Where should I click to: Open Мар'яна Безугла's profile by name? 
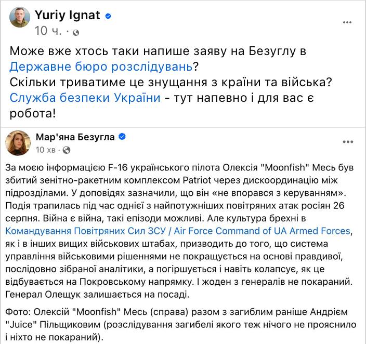pyautogui.click(x=76, y=137)
